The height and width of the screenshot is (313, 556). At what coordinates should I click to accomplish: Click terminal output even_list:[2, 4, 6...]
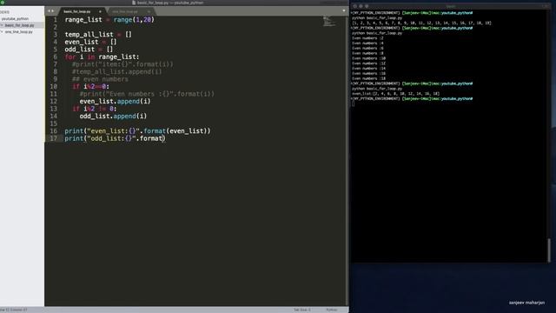pos(396,94)
